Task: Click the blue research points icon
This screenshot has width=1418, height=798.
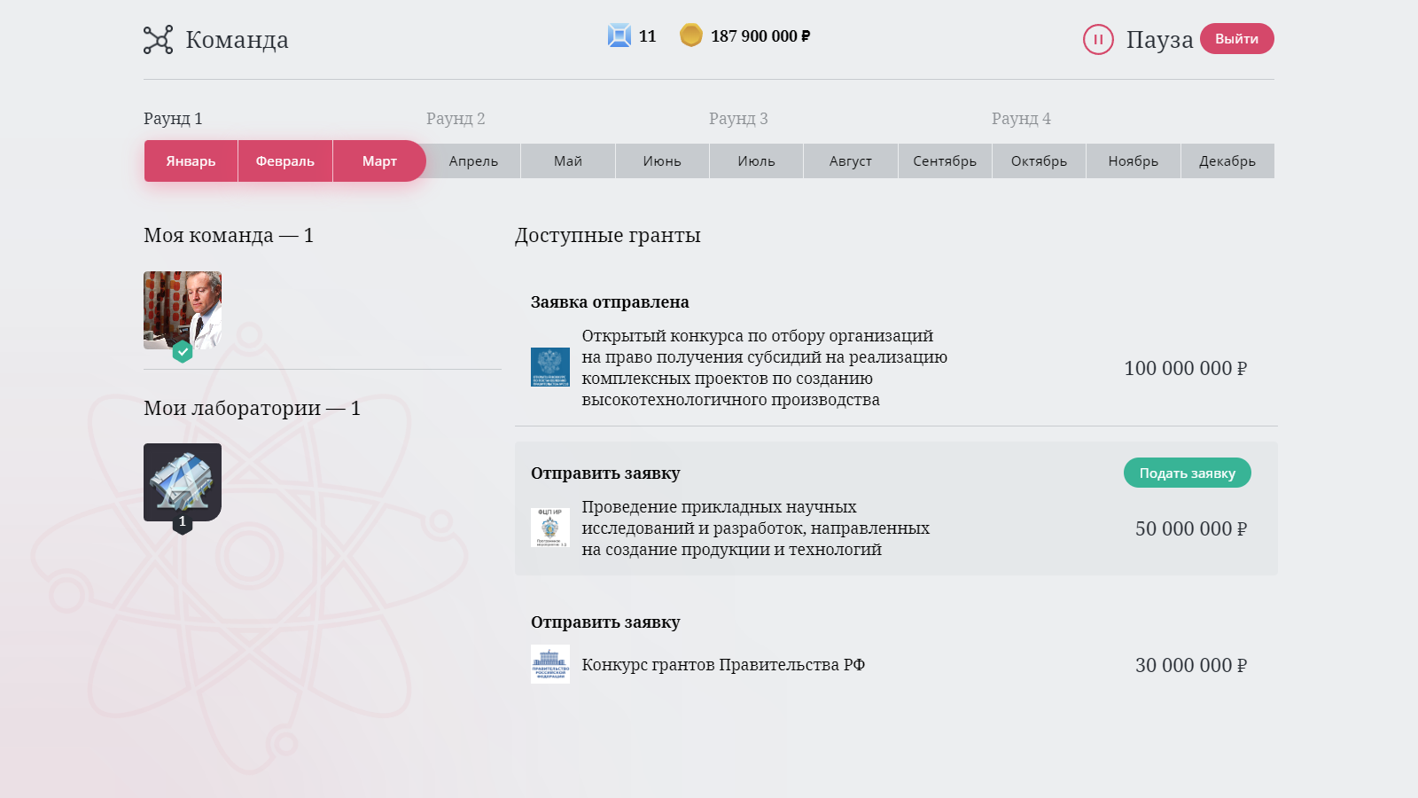Action: coord(619,35)
